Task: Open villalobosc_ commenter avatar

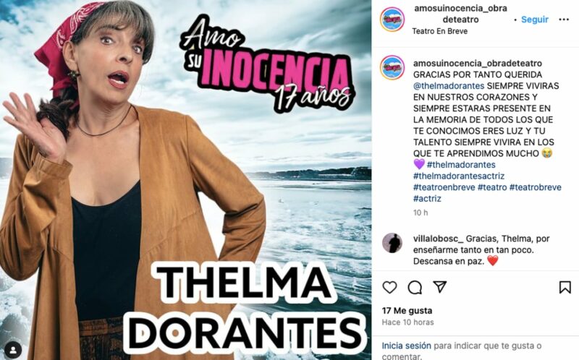Action: [x=392, y=243]
